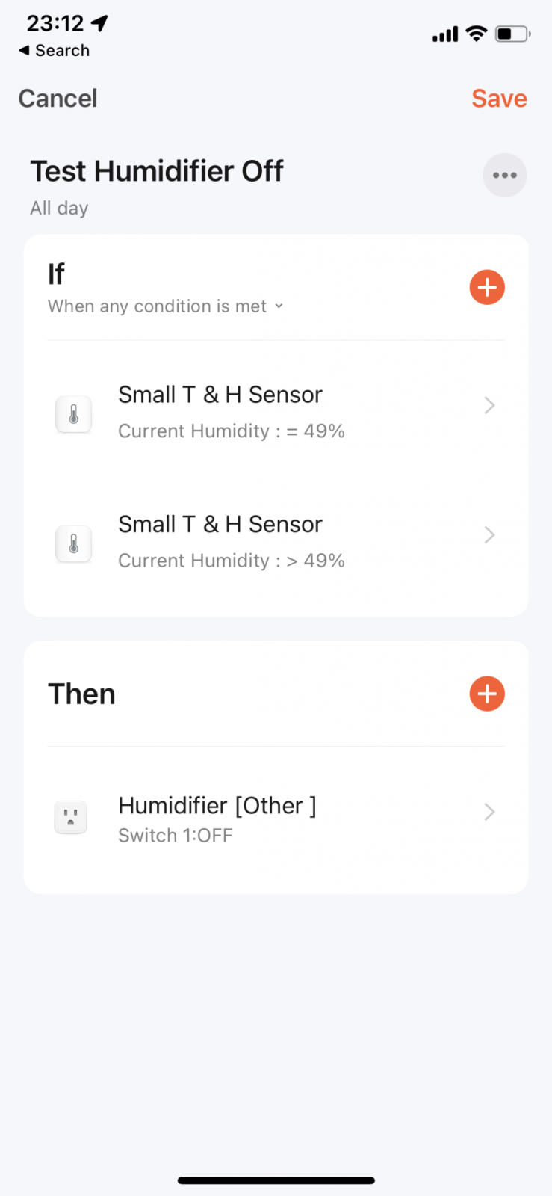Save the automation
552x1196 pixels.
499,99
